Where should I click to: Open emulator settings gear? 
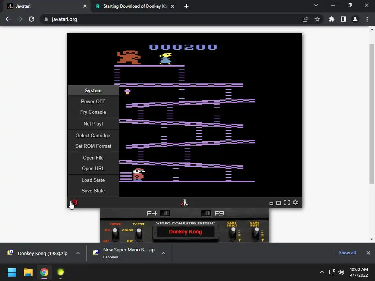pos(296,202)
